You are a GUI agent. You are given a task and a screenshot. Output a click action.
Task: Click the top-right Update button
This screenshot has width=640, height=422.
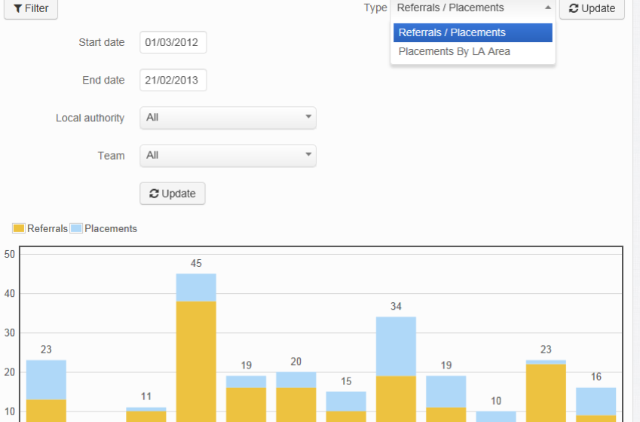click(x=592, y=8)
